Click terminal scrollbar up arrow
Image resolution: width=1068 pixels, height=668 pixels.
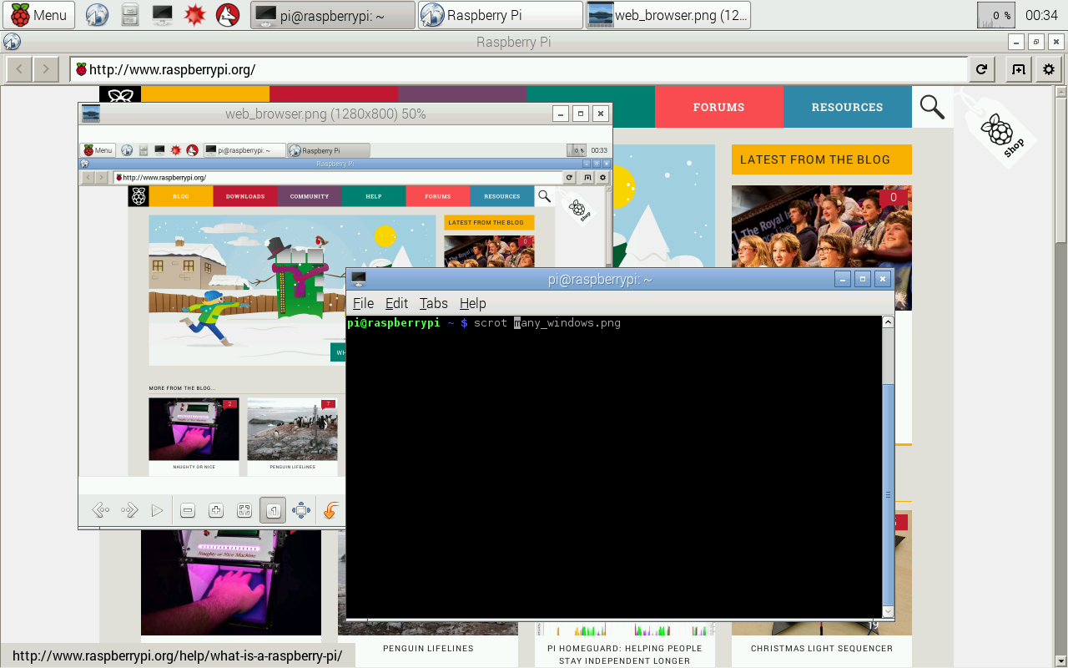point(888,322)
